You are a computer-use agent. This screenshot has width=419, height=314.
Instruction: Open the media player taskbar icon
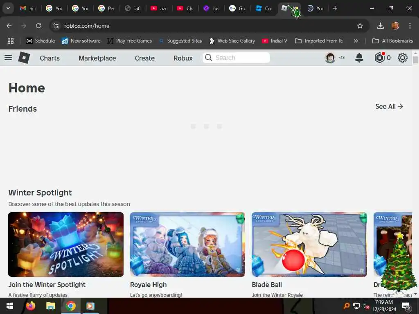(x=90, y=306)
